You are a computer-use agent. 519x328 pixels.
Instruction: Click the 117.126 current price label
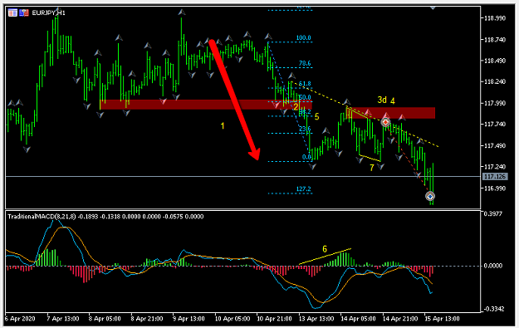[495, 176]
